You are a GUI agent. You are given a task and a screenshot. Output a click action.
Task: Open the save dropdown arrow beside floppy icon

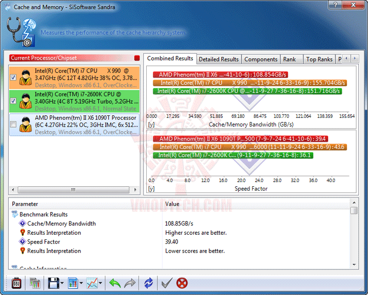(62, 283)
